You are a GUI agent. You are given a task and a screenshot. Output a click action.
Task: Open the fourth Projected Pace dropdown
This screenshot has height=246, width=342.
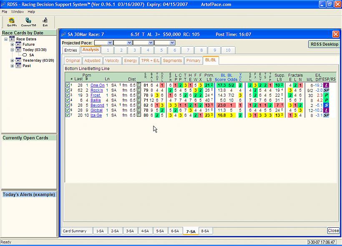pos(172,43)
